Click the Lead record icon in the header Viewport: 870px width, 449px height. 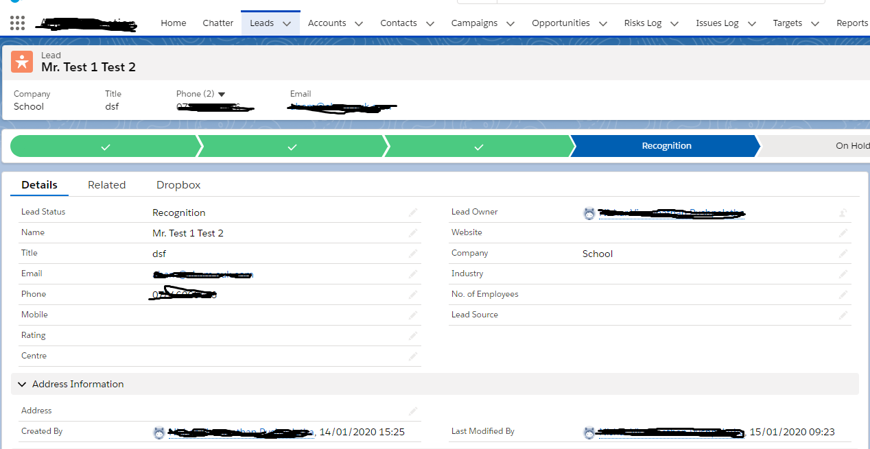point(21,61)
